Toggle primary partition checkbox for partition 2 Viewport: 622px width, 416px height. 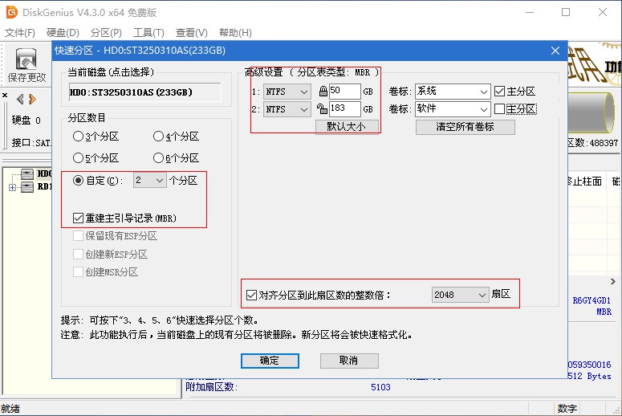click(499, 108)
